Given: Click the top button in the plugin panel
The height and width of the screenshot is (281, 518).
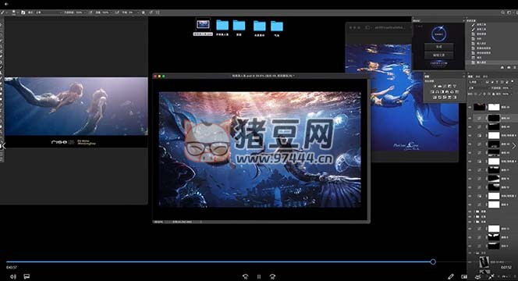Looking at the screenshot, I should [x=439, y=47].
